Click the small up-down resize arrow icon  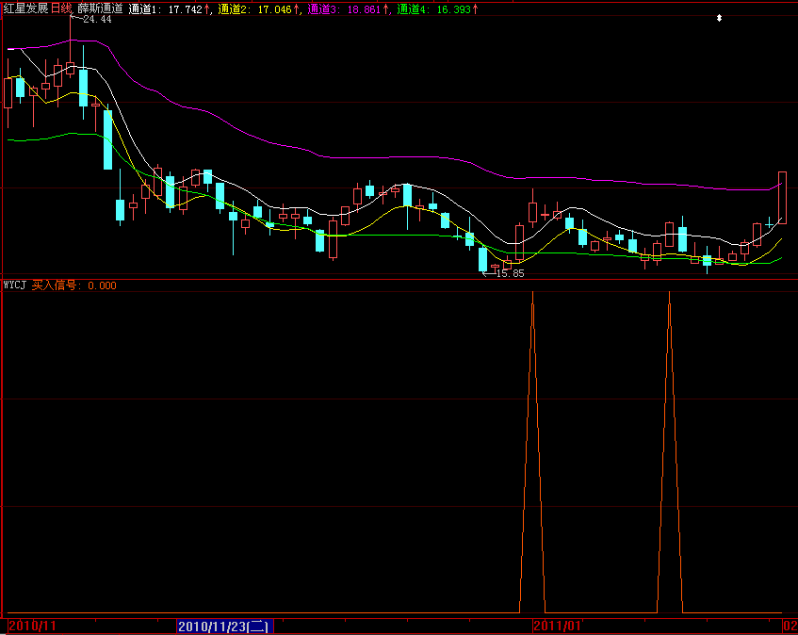719,18
